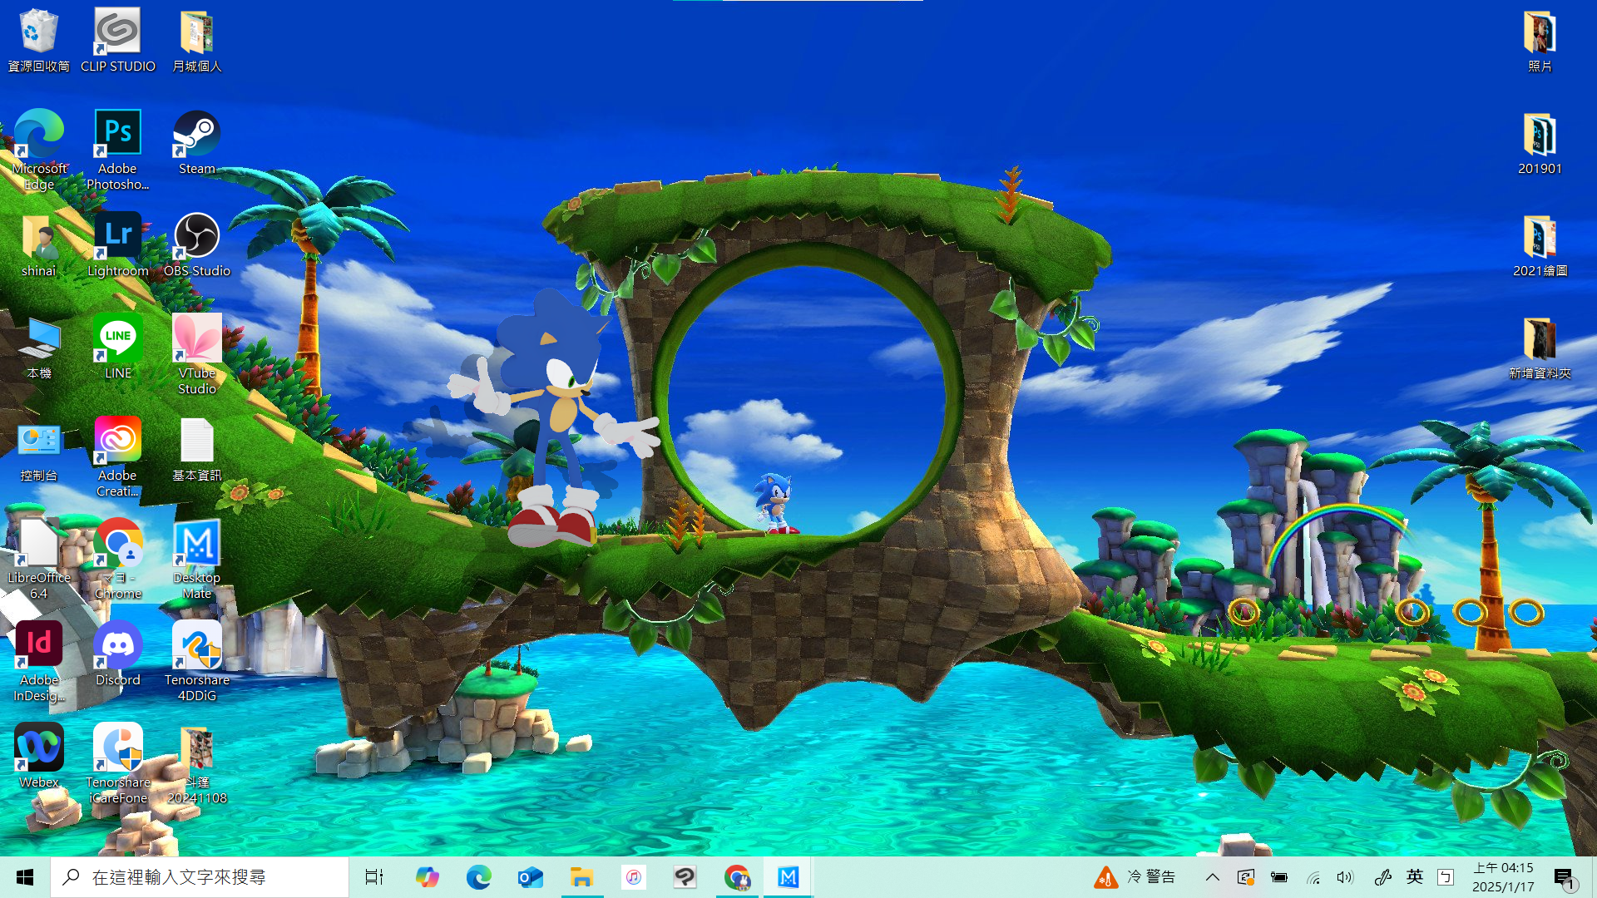Select the Adobe Creative Cloud shortcut
The height and width of the screenshot is (898, 1597).
click(117, 456)
